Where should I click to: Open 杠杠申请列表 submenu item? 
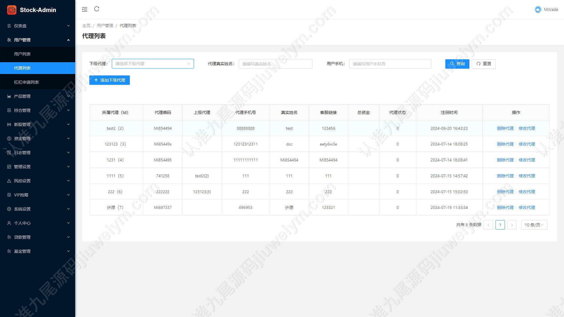coord(38,82)
